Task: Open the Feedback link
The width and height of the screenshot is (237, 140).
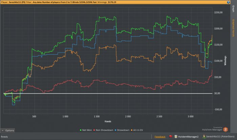Action: coord(160,137)
